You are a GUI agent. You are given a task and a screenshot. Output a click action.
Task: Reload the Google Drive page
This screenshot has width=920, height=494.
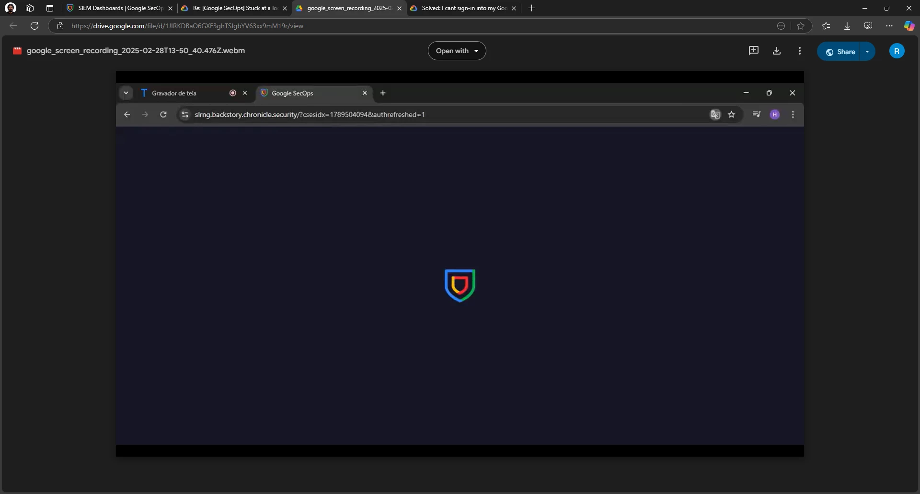tap(34, 26)
